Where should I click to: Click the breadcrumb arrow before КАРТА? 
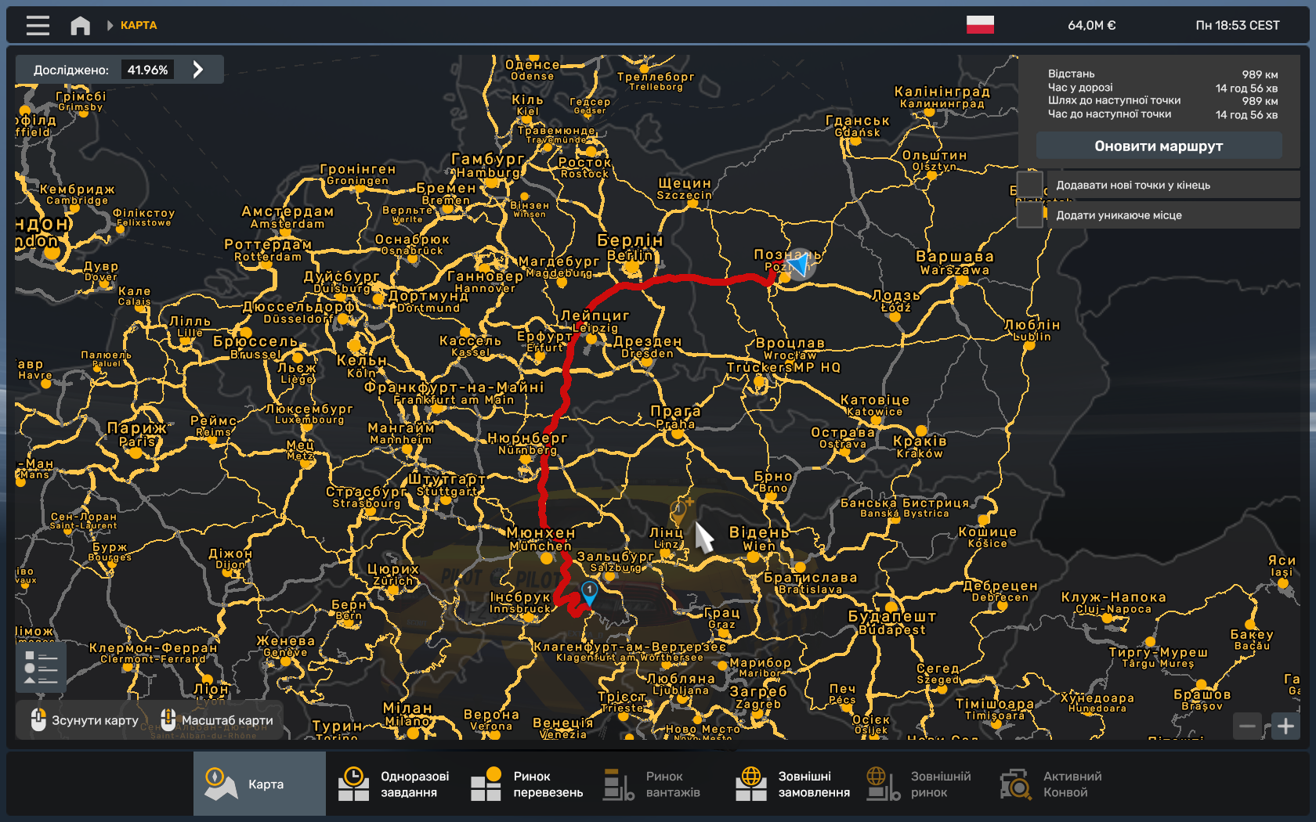point(110,26)
